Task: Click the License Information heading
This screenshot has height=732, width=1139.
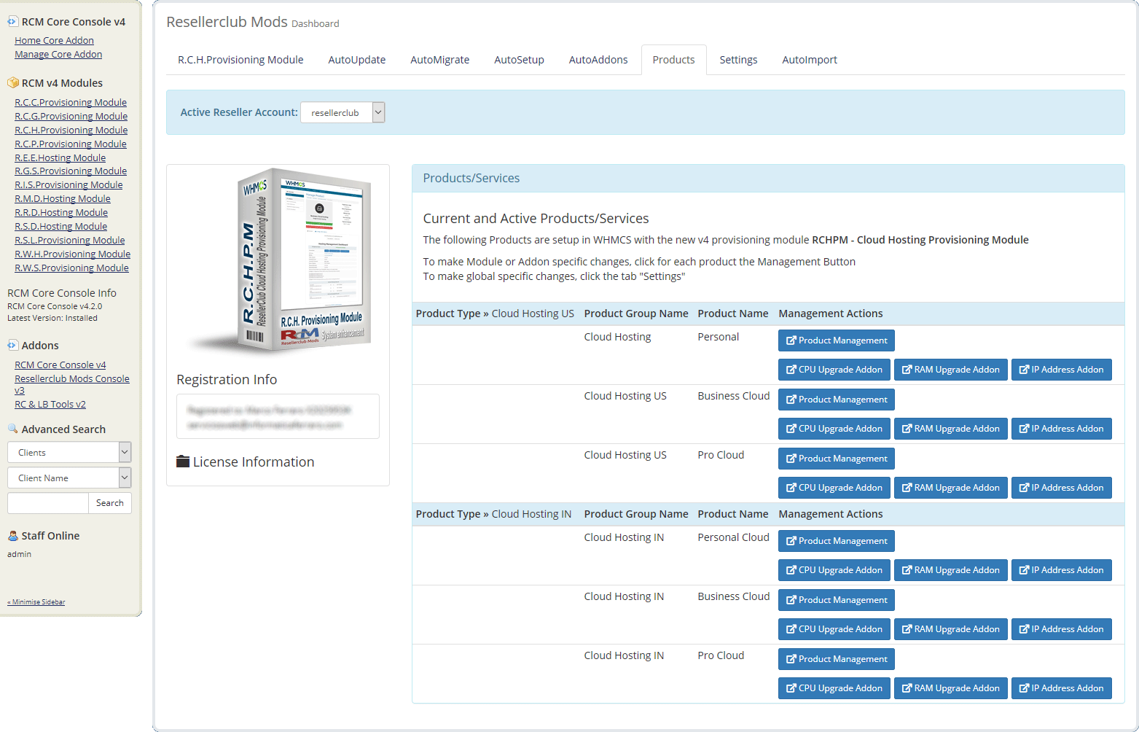Action: (254, 462)
